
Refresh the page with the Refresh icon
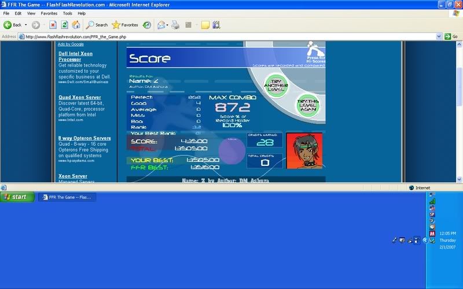(64, 25)
